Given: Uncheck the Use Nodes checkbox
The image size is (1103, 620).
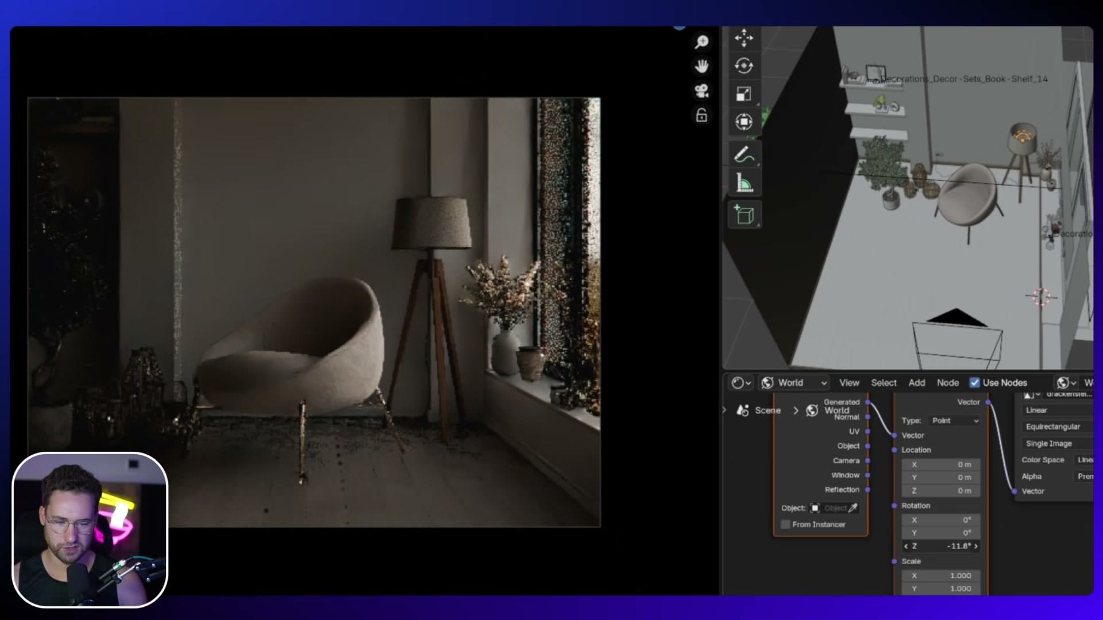Looking at the screenshot, I should (x=974, y=383).
